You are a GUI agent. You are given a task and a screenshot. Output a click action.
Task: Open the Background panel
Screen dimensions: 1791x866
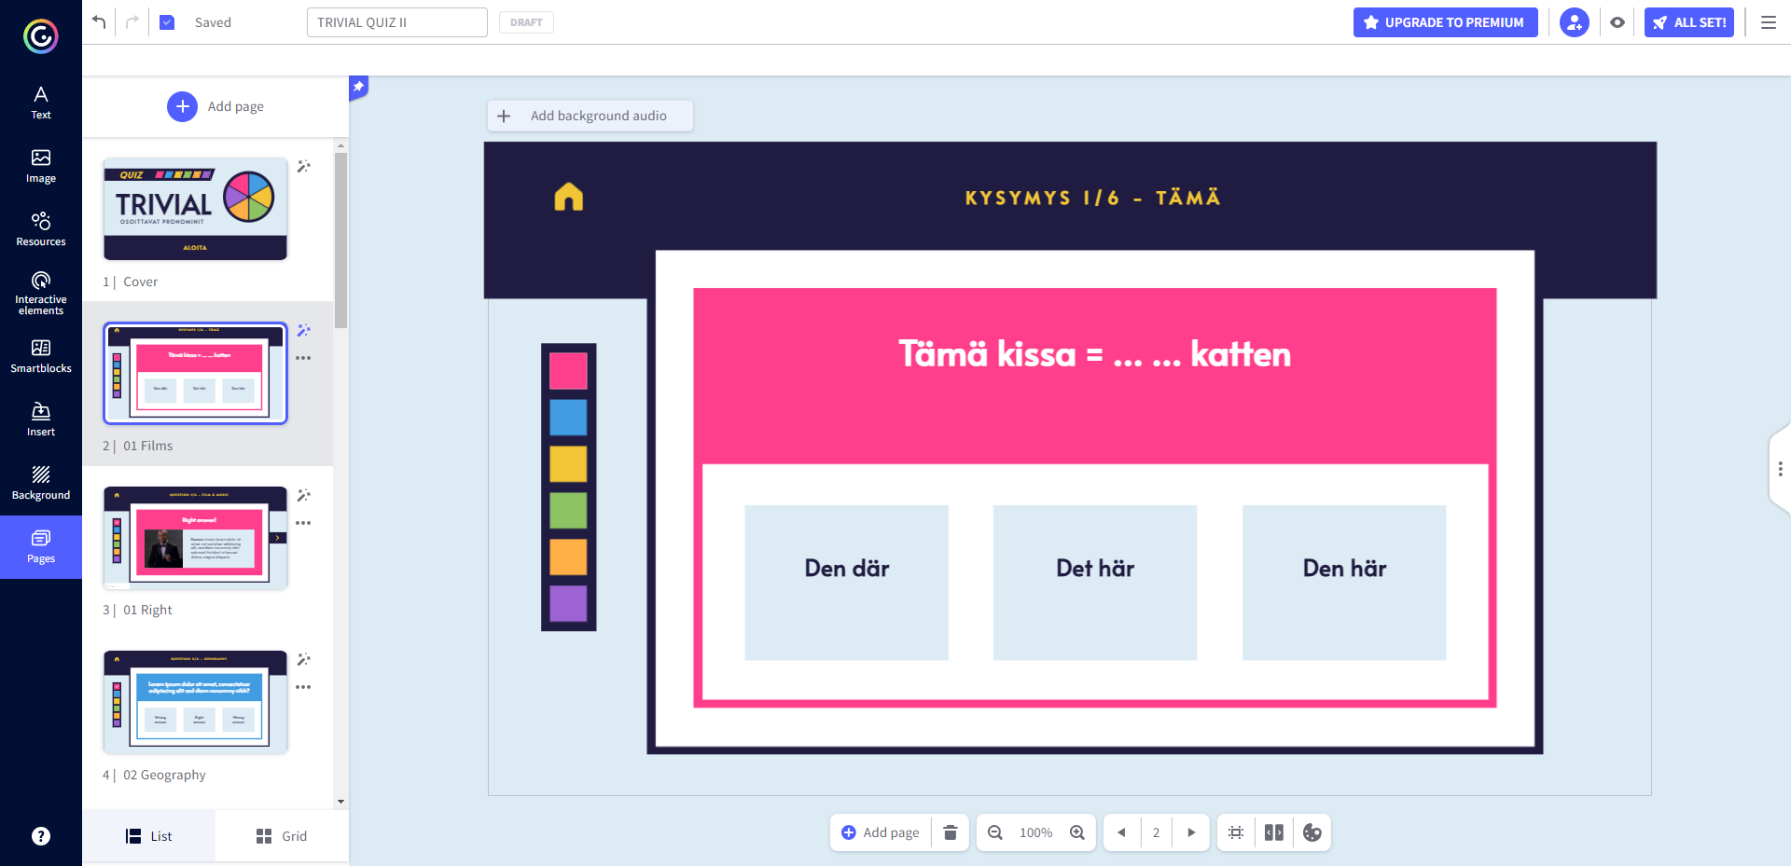click(41, 484)
